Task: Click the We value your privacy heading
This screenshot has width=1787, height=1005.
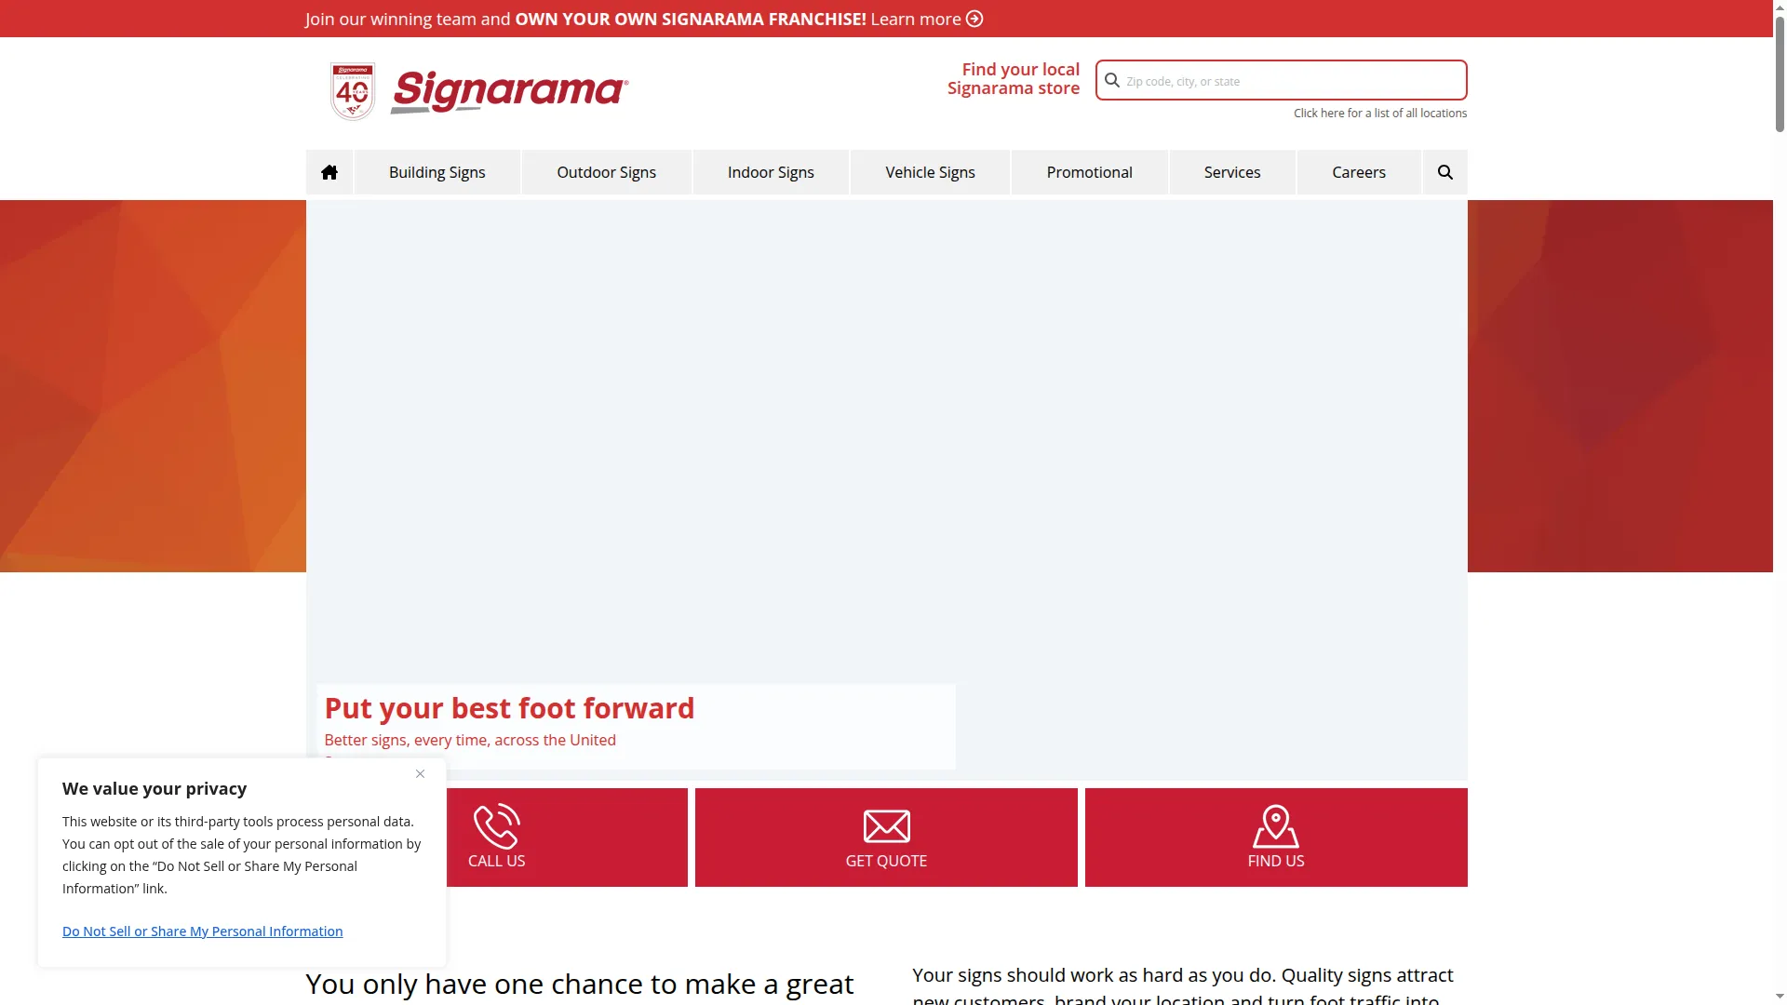Action: pyautogui.click(x=155, y=789)
